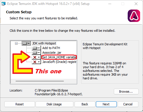Image resolution: width=143 pixels, height=112 pixels.
Task: Open Disk Usage dialog
Action: point(54,104)
